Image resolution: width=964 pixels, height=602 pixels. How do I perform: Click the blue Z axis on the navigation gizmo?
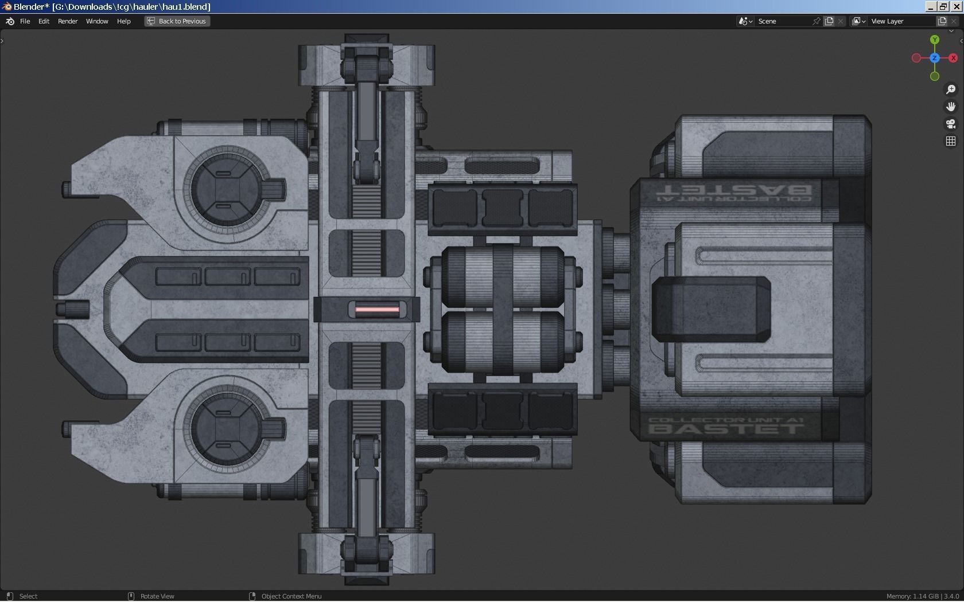[935, 57]
